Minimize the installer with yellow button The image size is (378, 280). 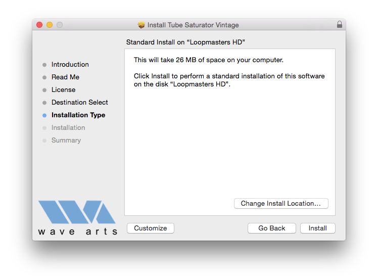(x=50, y=25)
